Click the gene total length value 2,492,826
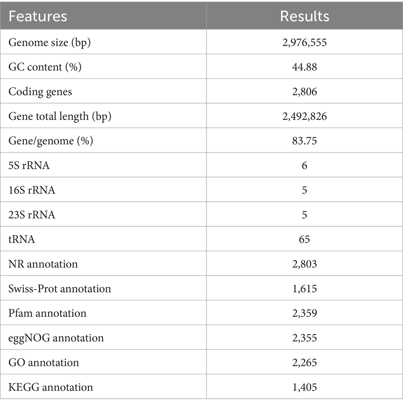Viewport: 403px width, 406px height. point(304,116)
